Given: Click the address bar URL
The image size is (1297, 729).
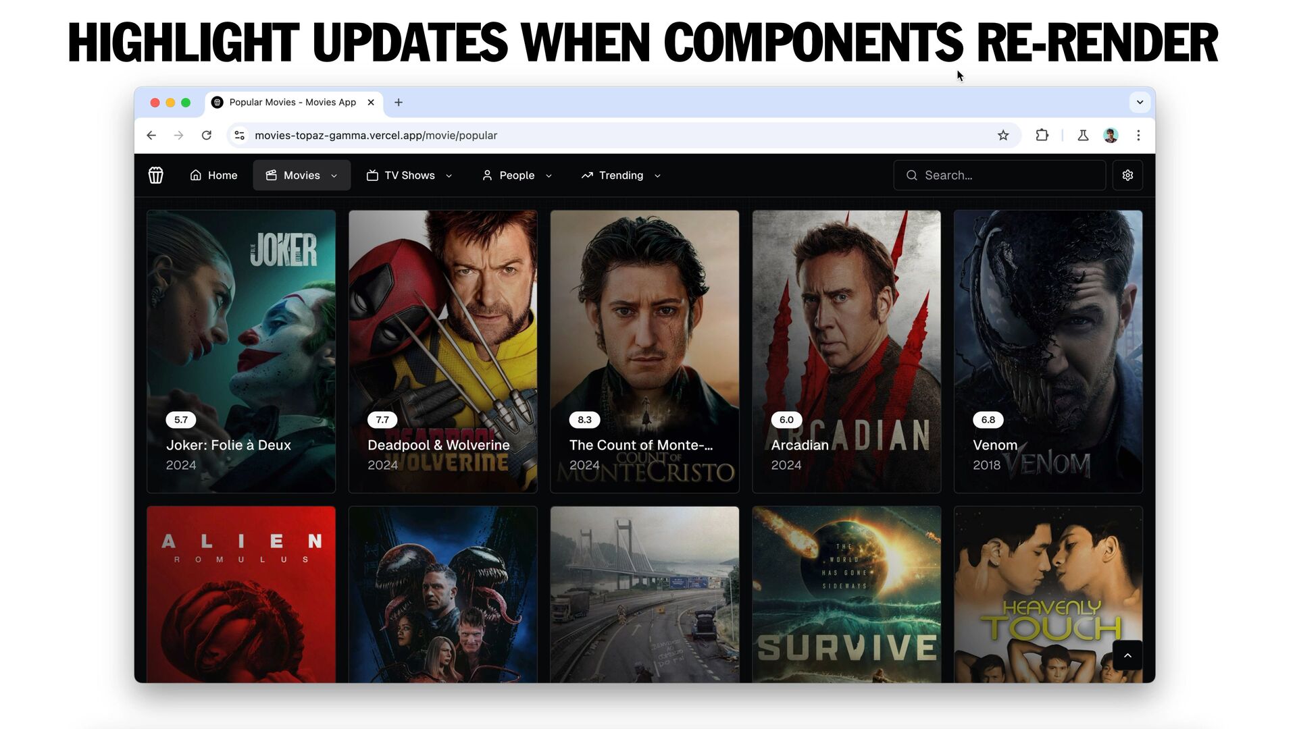Looking at the screenshot, I should pos(376,136).
